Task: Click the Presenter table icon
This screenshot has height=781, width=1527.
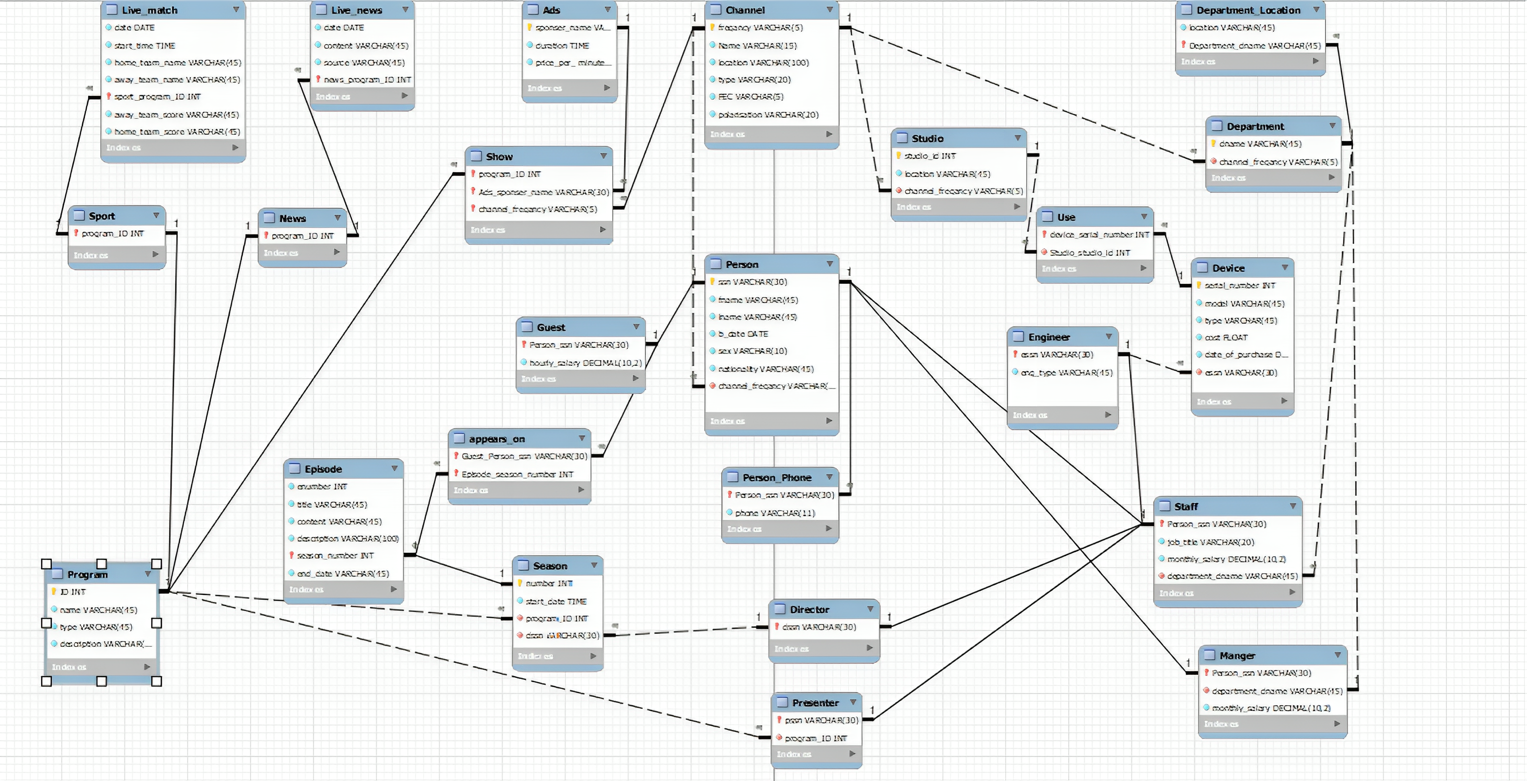Action: pyautogui.click(x=782, y=702)
